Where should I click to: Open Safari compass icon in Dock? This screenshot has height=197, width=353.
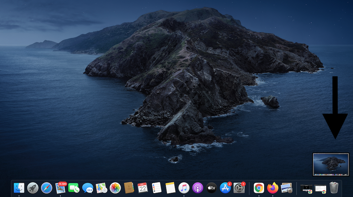pos(47,188)
